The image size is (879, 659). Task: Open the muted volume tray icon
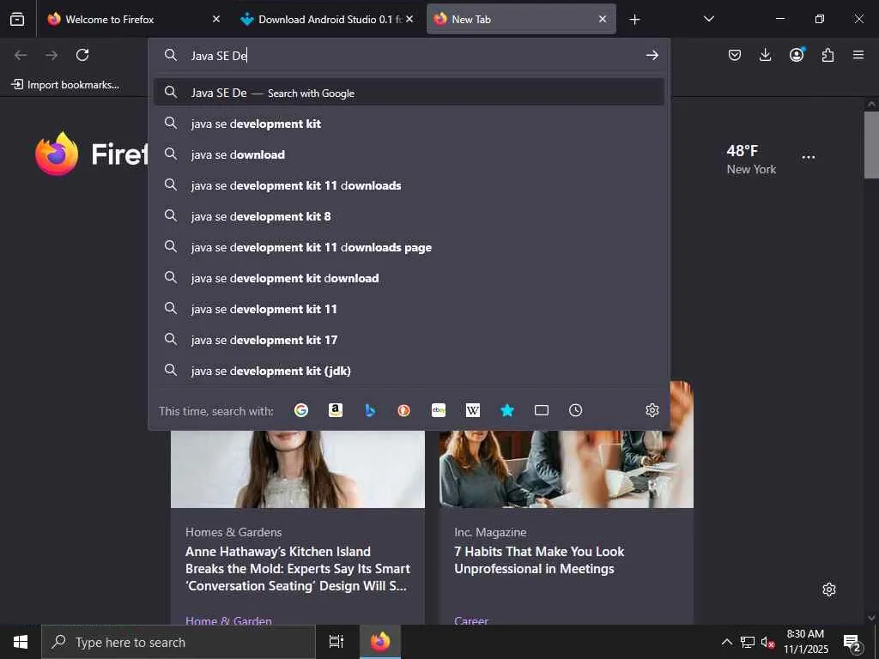tap(767, 642)
